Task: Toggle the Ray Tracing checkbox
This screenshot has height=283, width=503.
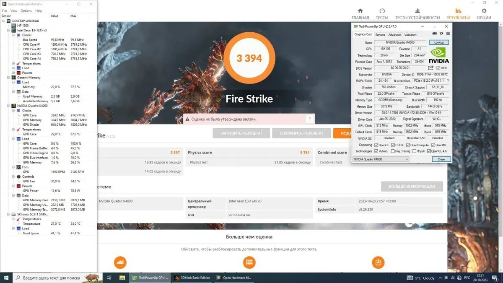Action: pos(392,151)
